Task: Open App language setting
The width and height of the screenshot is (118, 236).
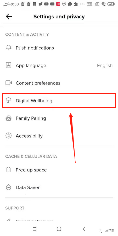Action: click(59, 65)
